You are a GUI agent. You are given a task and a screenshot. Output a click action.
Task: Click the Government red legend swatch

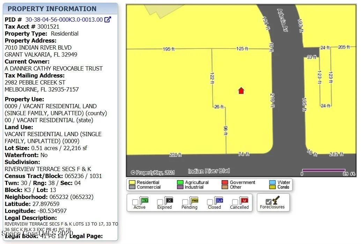pos(225,183)
